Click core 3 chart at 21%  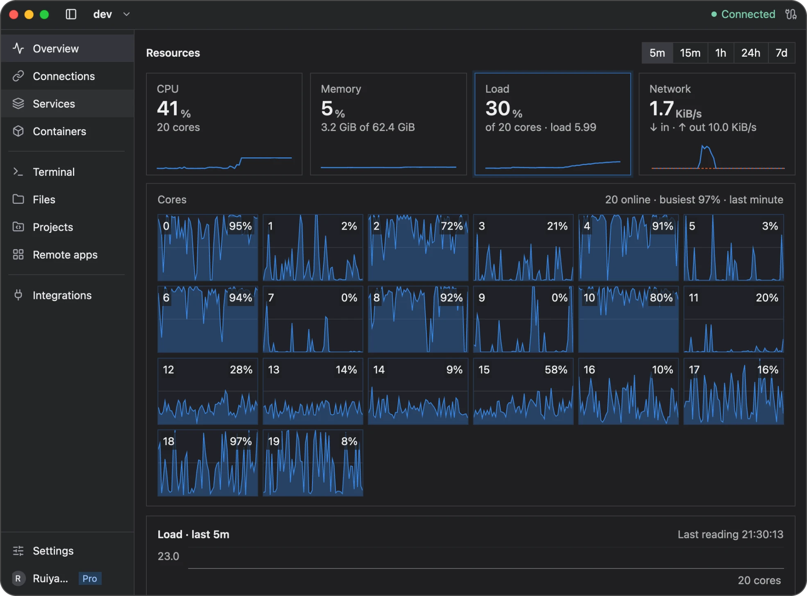[x=523, y=248]
